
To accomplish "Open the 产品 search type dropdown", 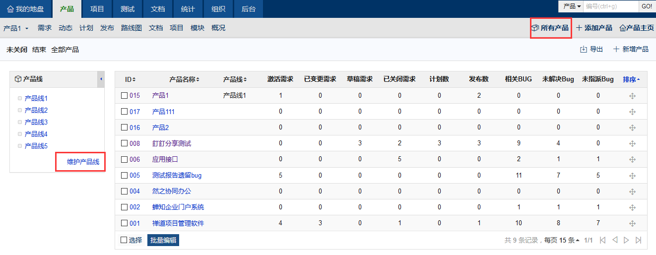I will tap(572, 6).
